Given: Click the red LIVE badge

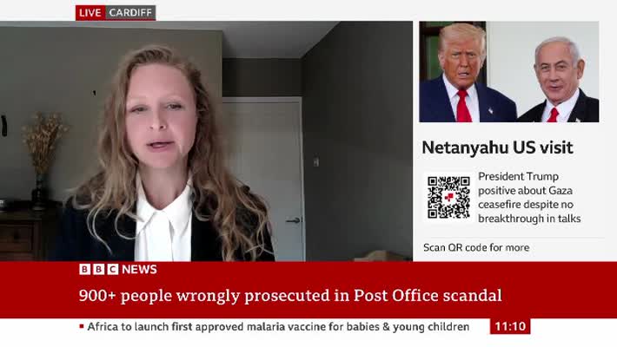Looking at the screenshot, I should click(x=90, y=12).
